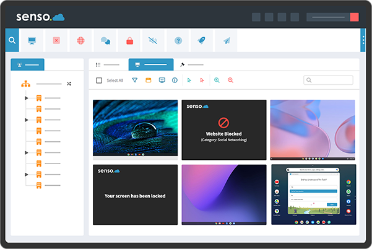
Task: Click the globe web icon in toolbar
Action: pos(80,41)
